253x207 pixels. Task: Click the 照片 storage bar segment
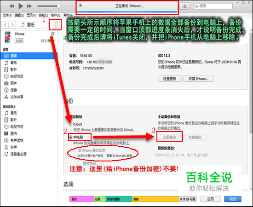[x=82, y=199]
